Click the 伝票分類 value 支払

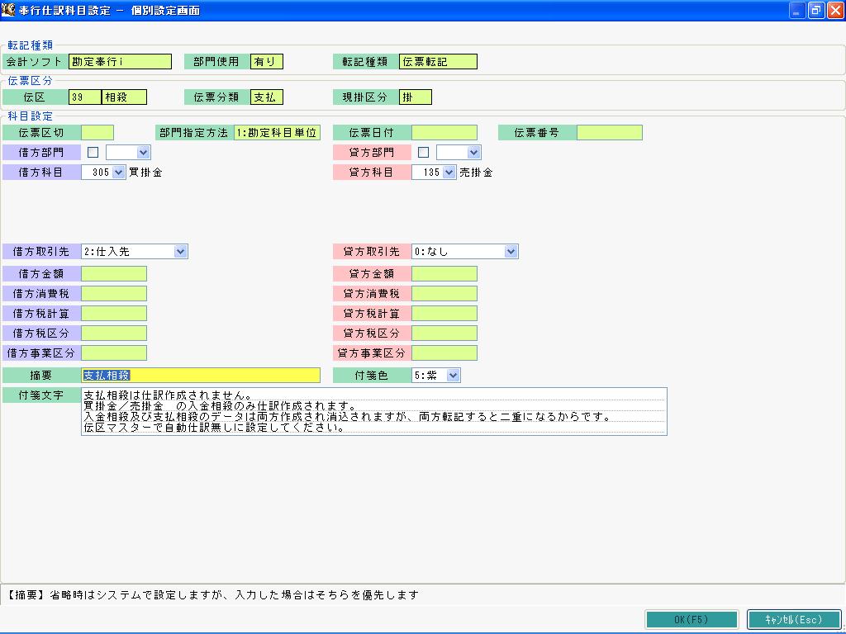[267, 97]
